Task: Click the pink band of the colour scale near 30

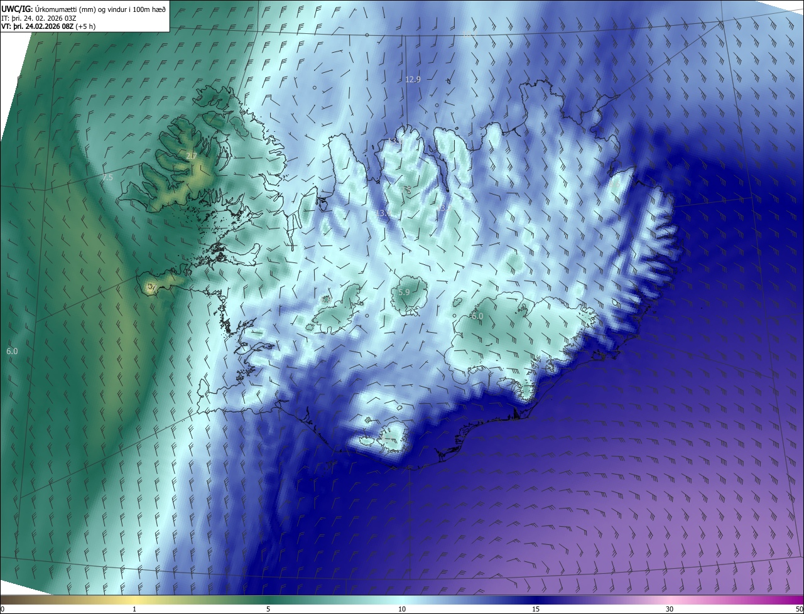Action: (670, 600)
